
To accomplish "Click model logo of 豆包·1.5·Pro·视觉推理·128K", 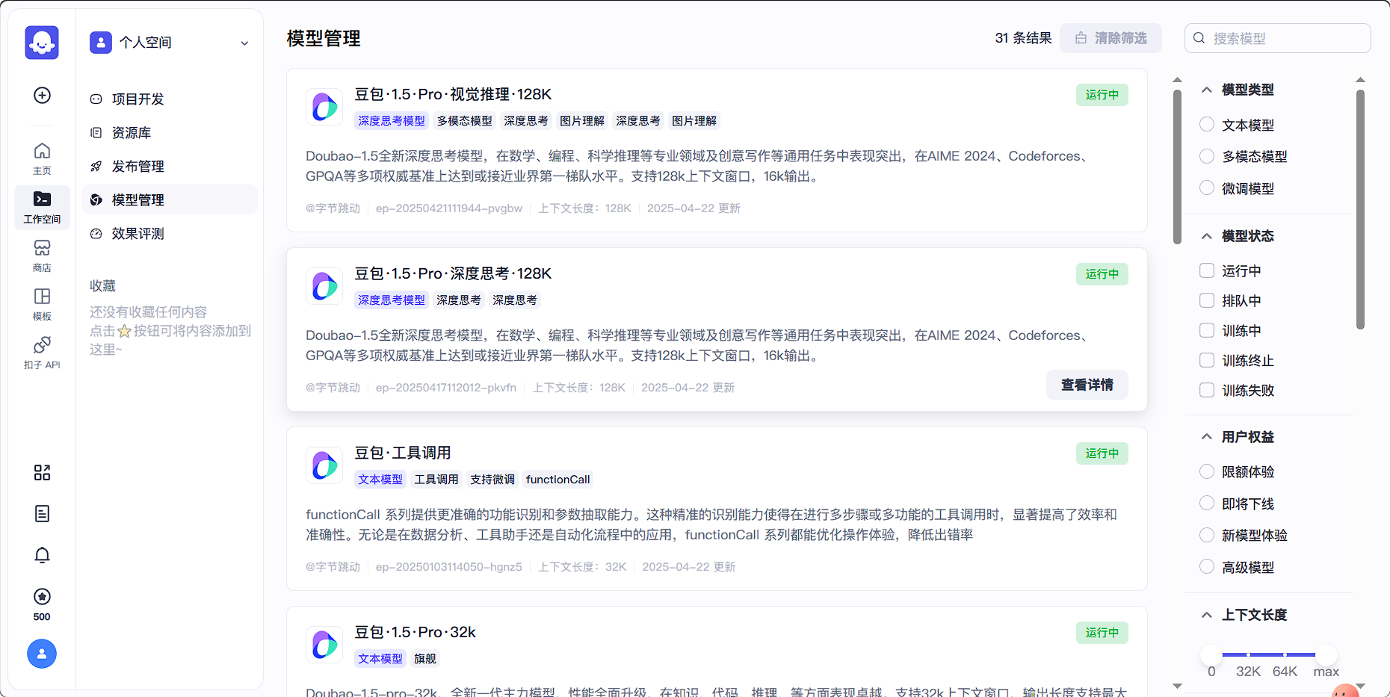I will tap(324, 106).
